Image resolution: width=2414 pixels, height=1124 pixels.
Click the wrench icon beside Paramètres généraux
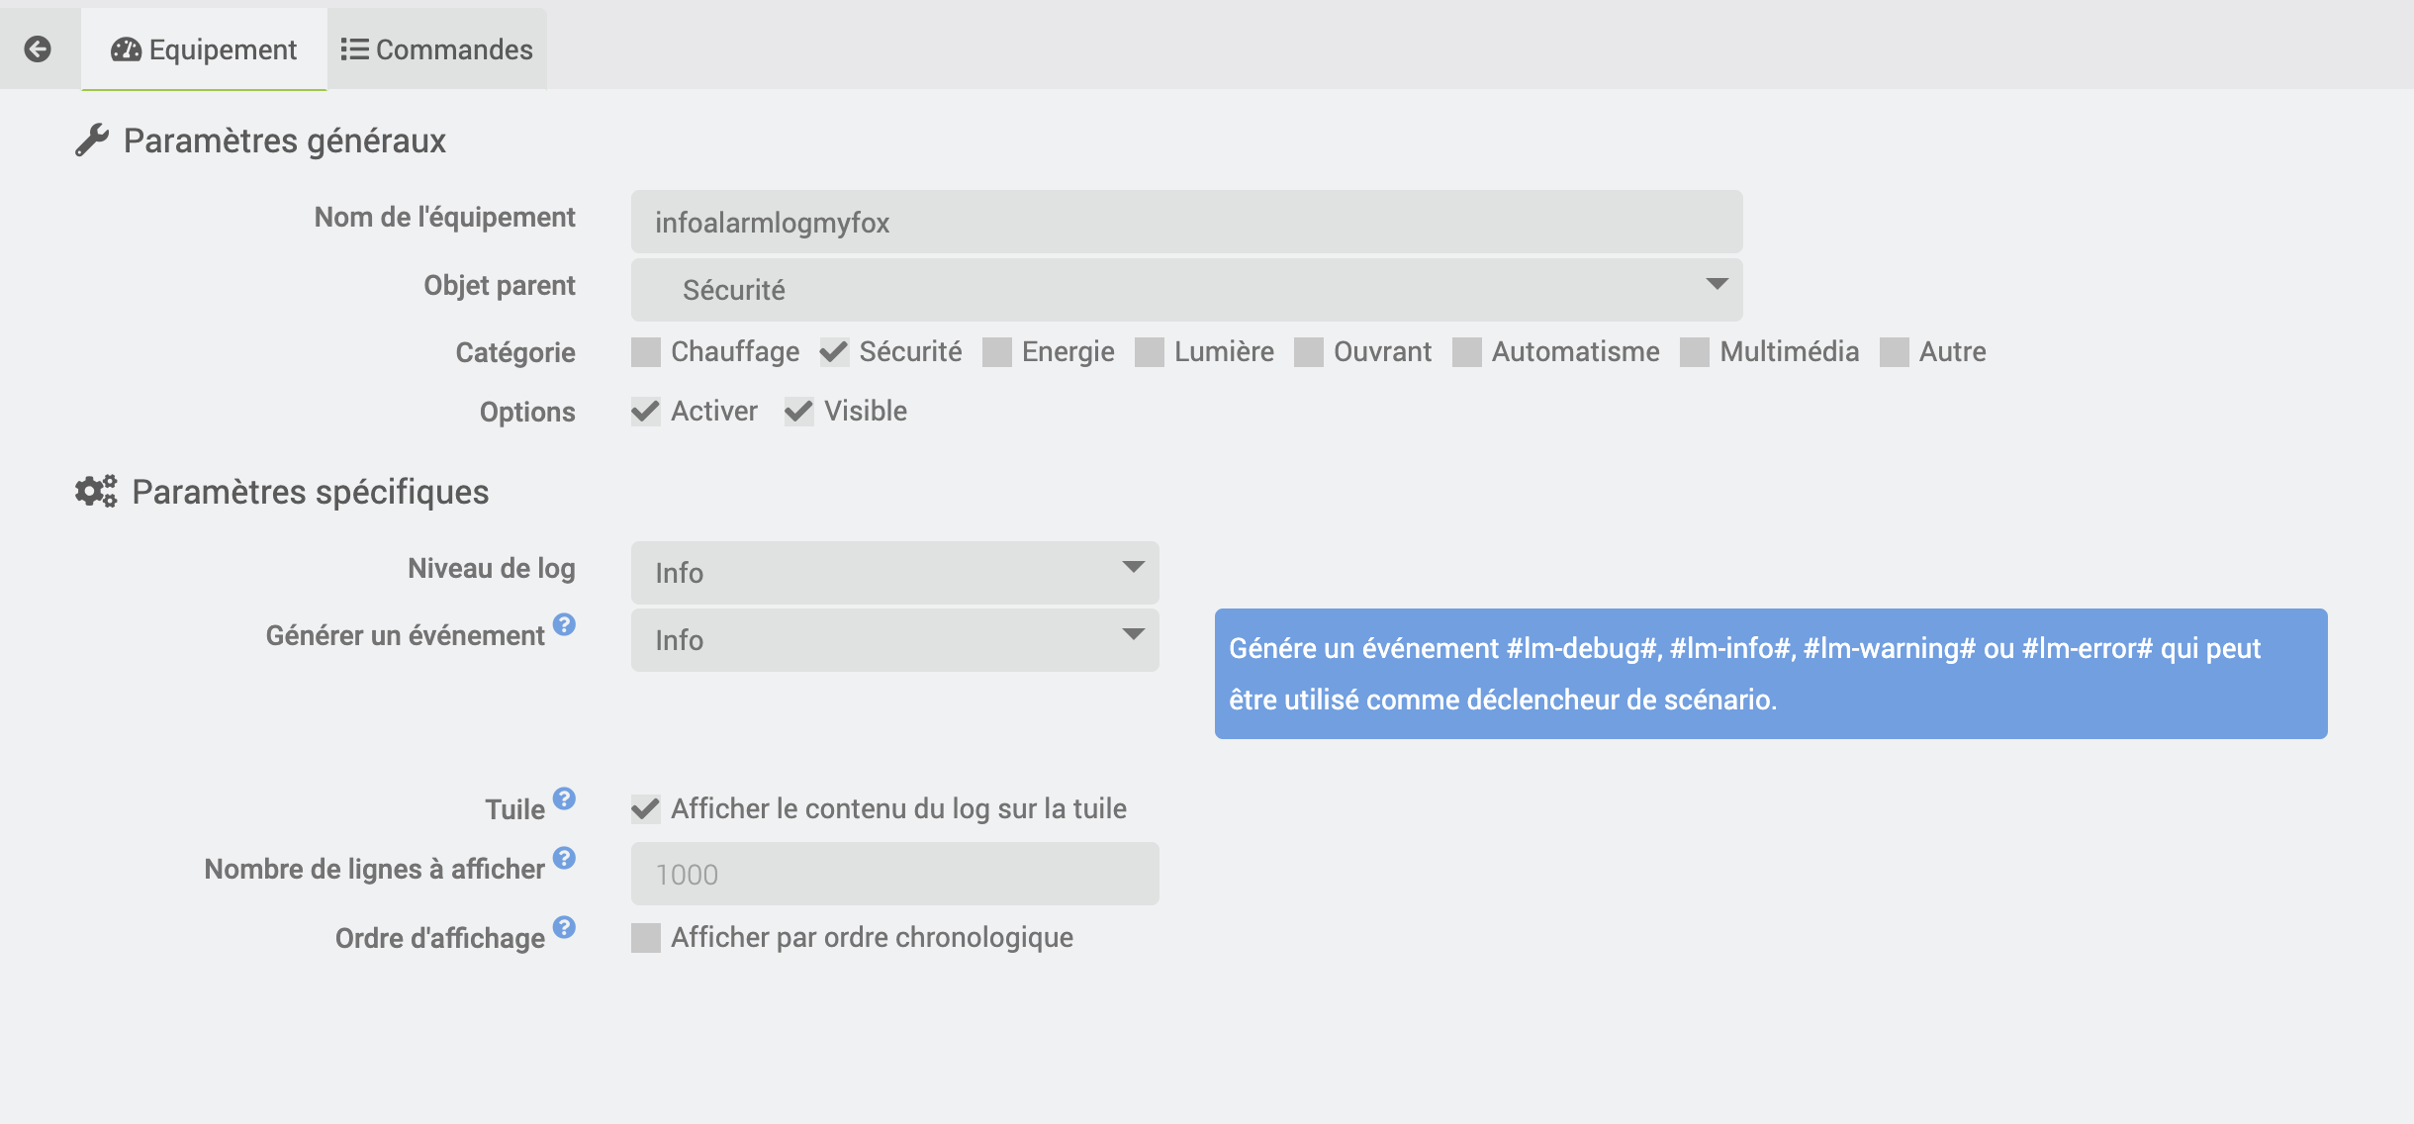(x=92, y=140)
